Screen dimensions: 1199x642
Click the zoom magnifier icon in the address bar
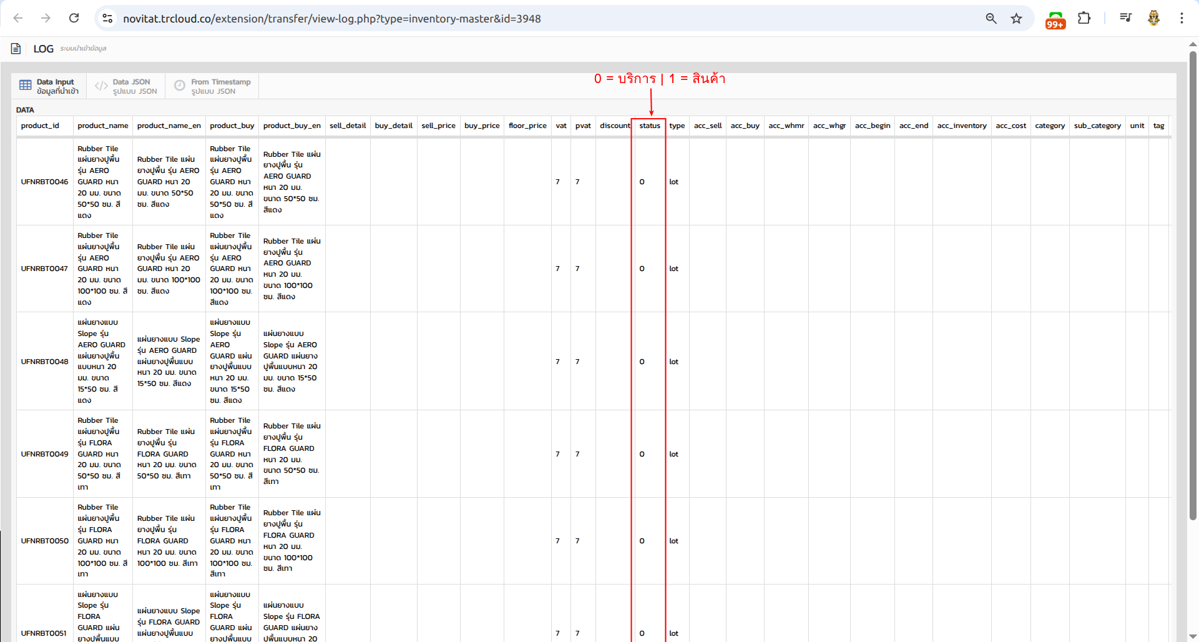[x=991, y=18]
